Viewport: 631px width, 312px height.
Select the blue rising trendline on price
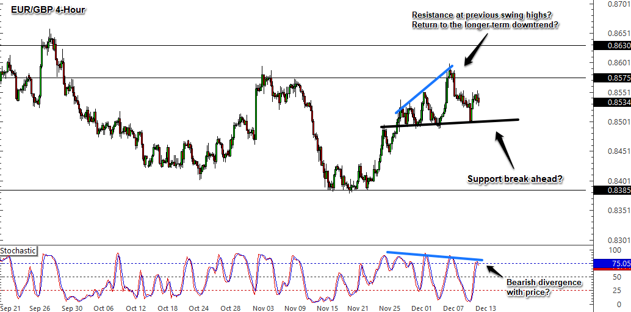coord(424,89)
